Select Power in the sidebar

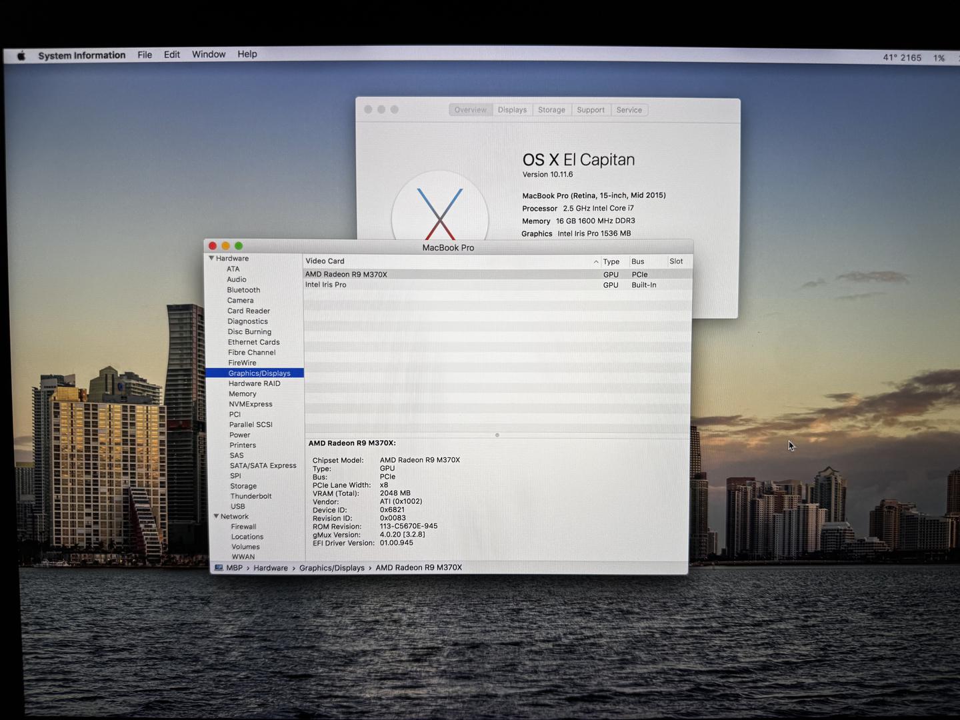tap(240, 435)
